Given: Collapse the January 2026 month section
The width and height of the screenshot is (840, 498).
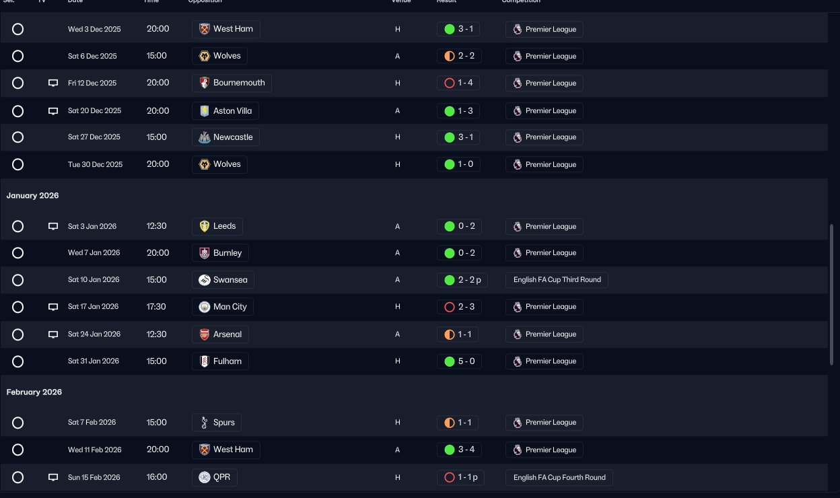Looking at the screenshot, I should [32, 196].
